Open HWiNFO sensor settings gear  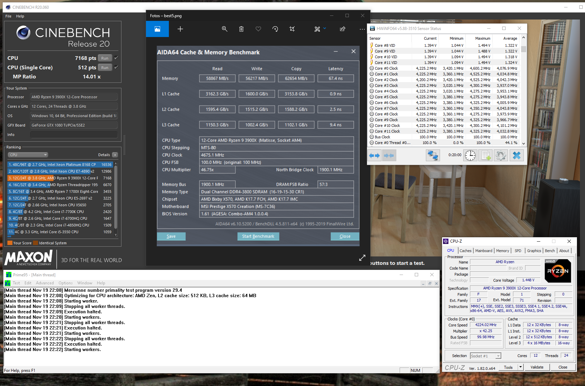501,155
